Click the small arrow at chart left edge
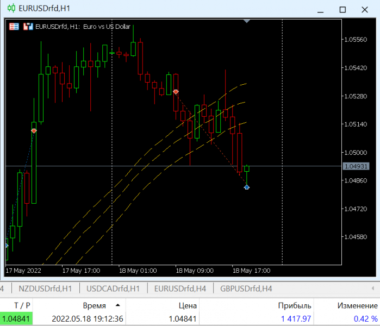Image resolution: width=380 pixels, height=326 pixels. pyautogui.click(x=7, y=246)
